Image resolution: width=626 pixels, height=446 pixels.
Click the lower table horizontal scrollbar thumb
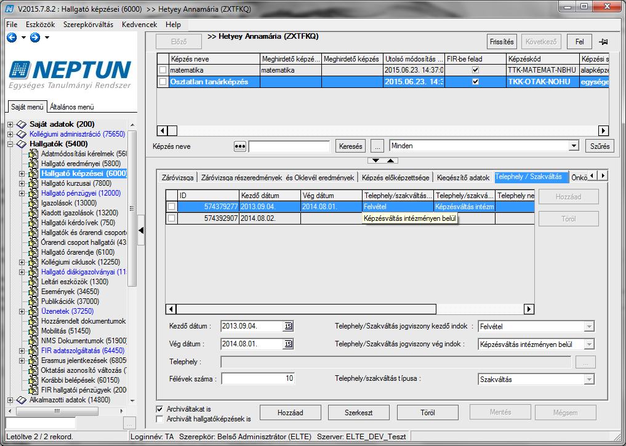tap(306, 309)
